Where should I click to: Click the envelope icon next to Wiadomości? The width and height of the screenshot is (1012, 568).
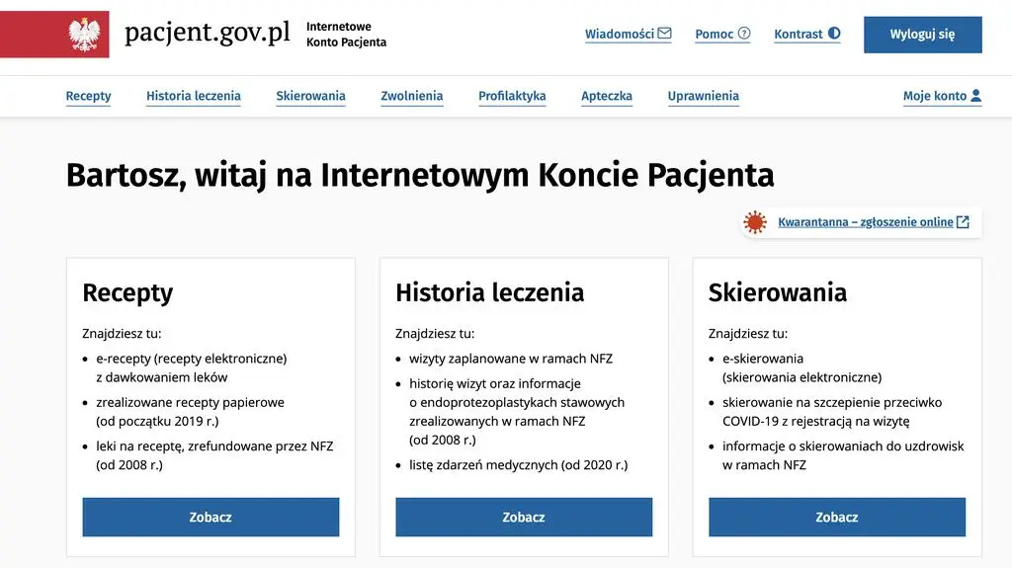pos(665,33)
